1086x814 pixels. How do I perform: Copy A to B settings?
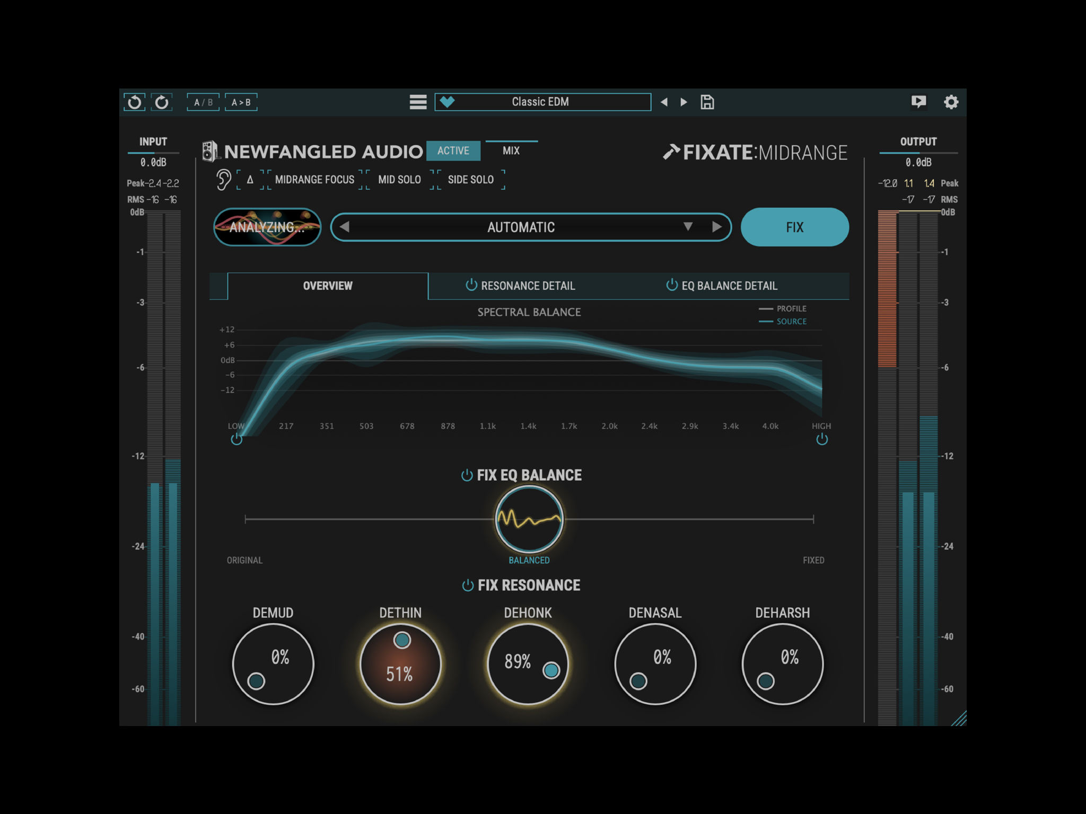[241, 102]
